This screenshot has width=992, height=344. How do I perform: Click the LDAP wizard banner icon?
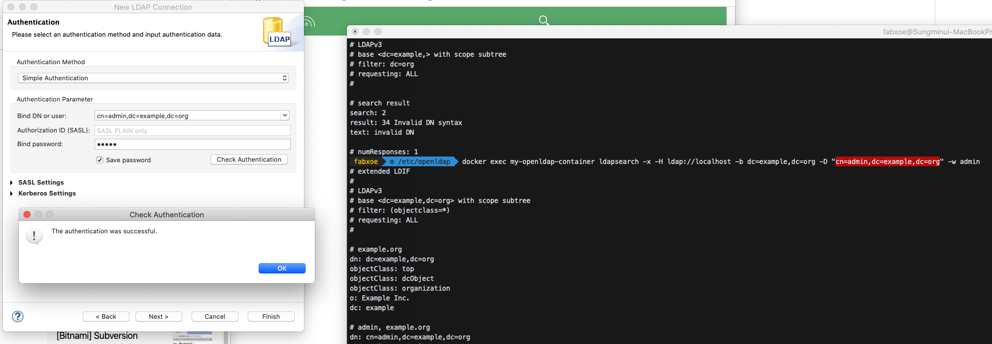coord(278,32)
